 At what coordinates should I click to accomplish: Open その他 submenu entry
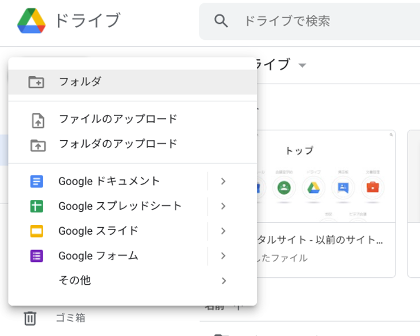pos(133,281)
